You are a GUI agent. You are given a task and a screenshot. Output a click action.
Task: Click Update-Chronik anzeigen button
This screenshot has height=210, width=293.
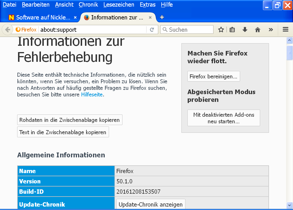click(x=151, y=204)
